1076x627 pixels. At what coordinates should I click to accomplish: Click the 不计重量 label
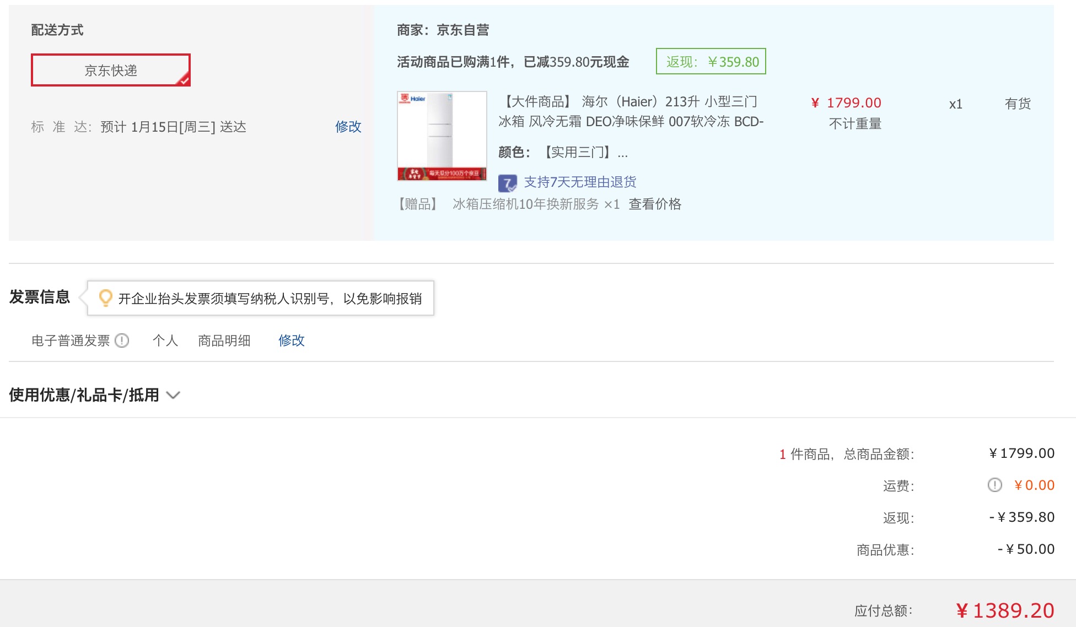point(855,124)
